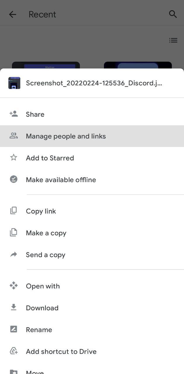Click the Make available offline checkmark icon
184x374 pixels.
tap(13, 179)
